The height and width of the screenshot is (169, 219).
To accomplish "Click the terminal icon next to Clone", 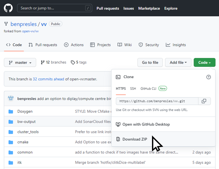I will pyautogui.click(x=118, y=77).
